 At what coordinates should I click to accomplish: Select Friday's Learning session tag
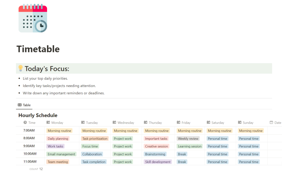click(x=190, y=146)
